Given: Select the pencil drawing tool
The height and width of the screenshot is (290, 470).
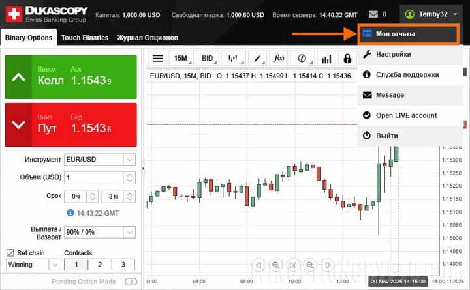Looking at the screenshot, I should [x=257, y=58].
